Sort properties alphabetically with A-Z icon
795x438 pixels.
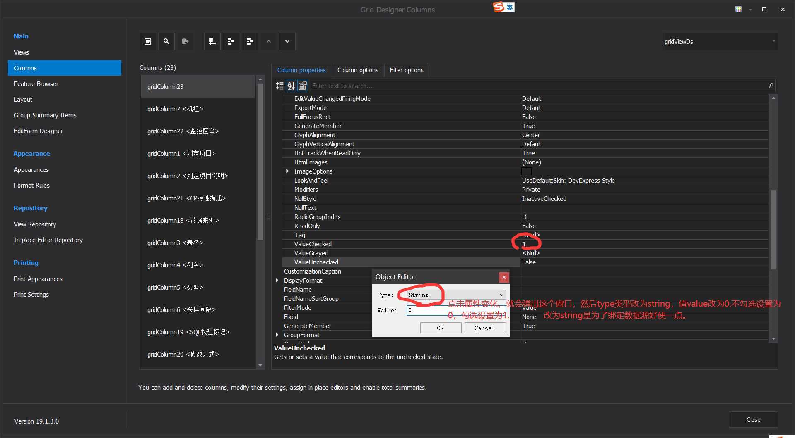[291, 86]
